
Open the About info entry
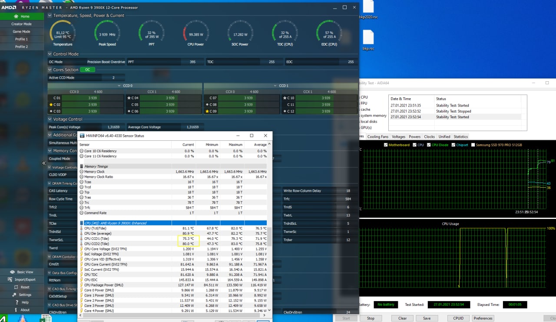(22, 310)
